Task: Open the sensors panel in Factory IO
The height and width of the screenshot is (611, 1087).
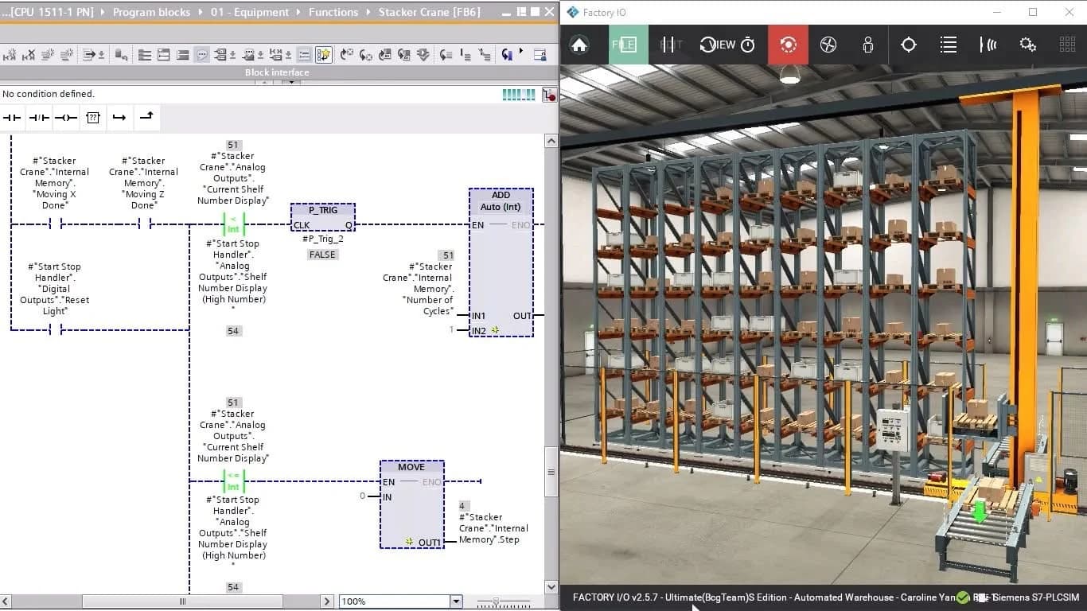Action: click(988, 45)
